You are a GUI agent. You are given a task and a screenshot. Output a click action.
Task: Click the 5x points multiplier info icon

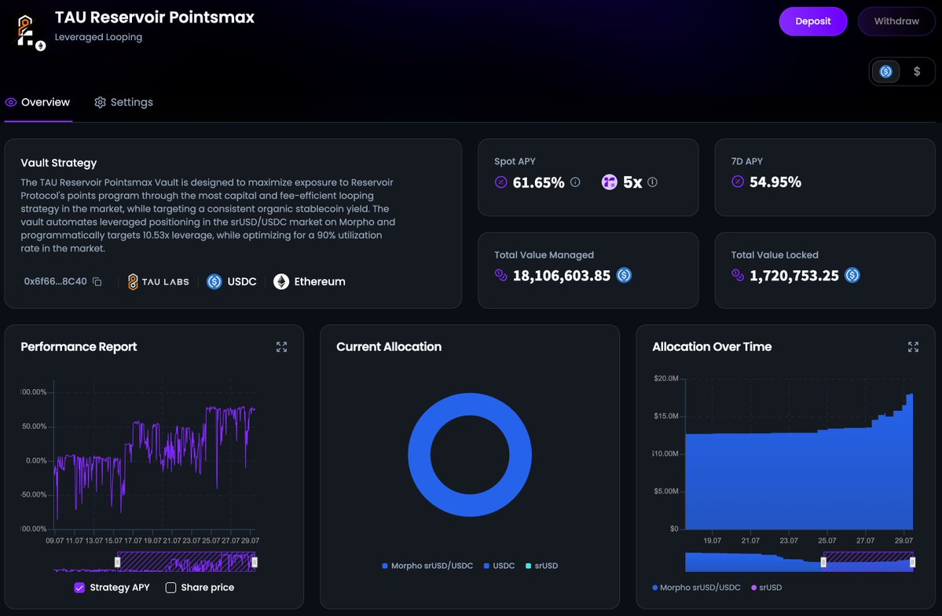click(x=652, y=182)
